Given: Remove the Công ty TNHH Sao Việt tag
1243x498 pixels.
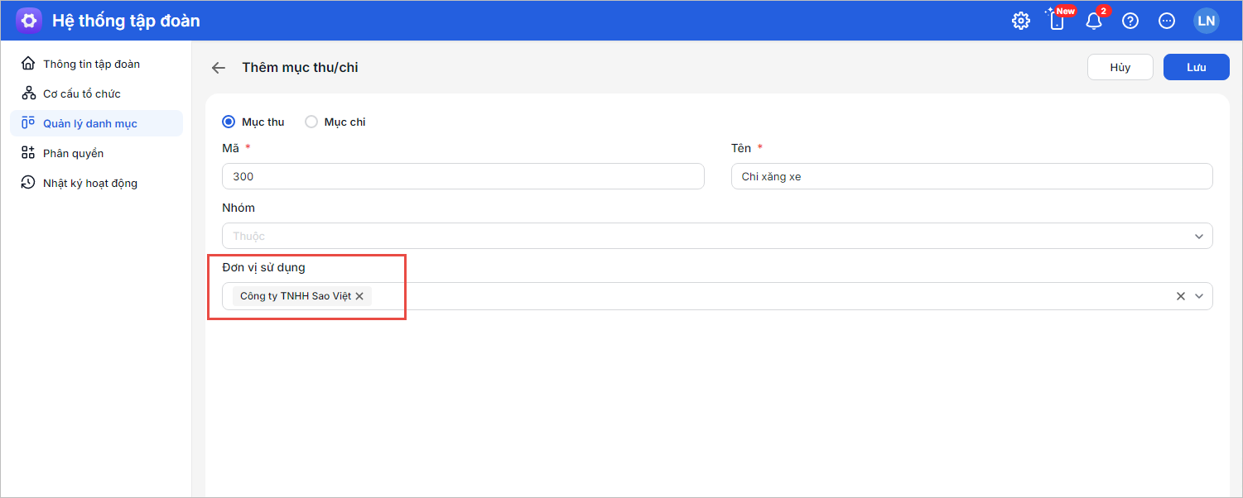Looking at the screenshot, I should point(359,296).
